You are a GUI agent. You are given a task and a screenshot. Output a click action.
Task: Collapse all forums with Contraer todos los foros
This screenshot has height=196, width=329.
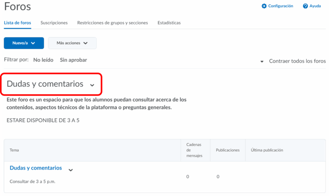[297, 61]
